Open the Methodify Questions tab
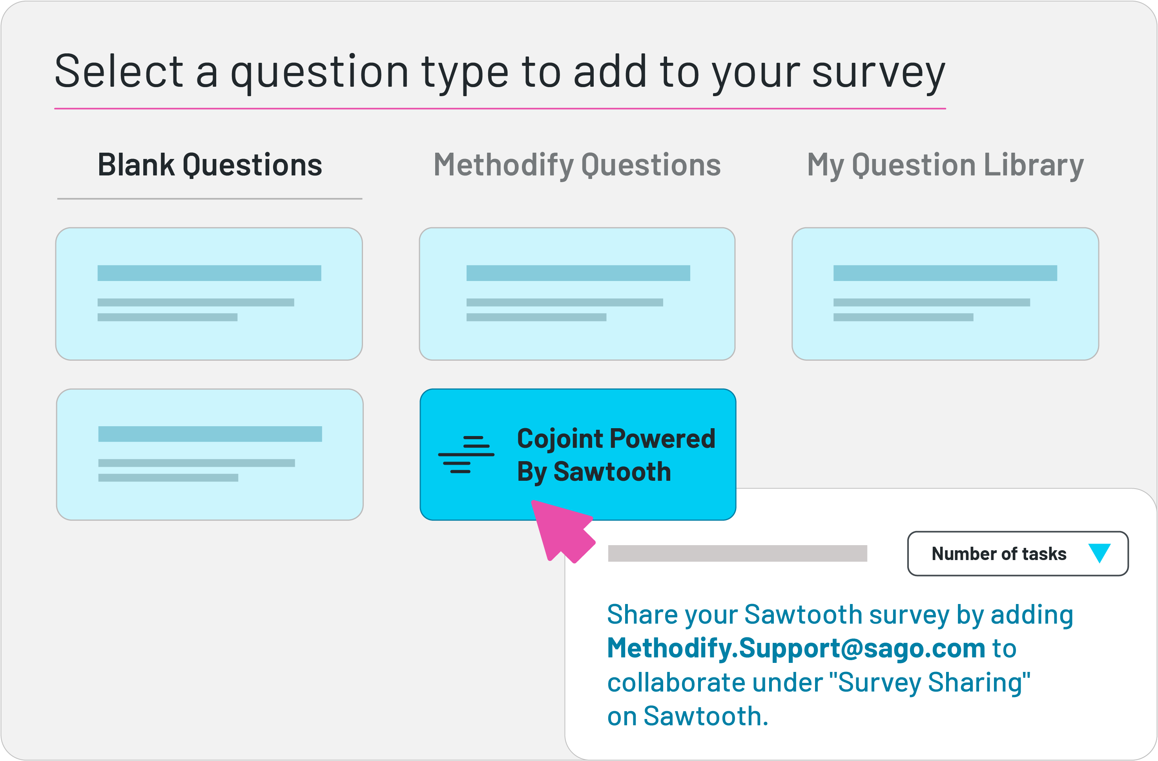Screen dimensions: 1158x761 point(577,165)
